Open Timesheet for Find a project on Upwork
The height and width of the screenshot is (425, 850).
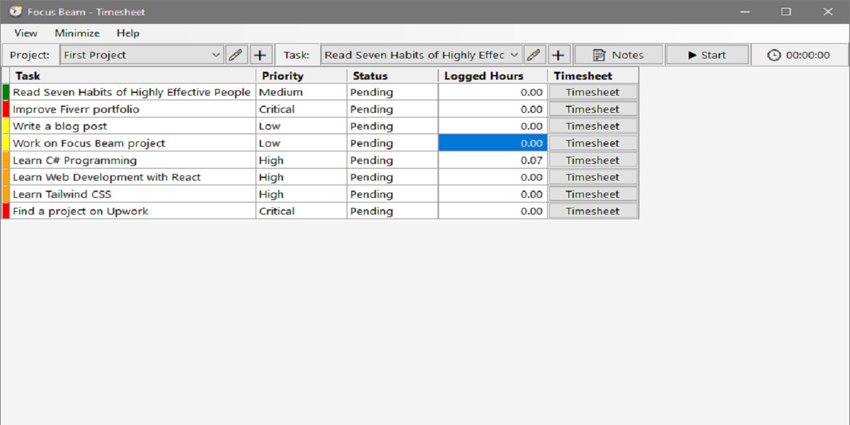593,211
